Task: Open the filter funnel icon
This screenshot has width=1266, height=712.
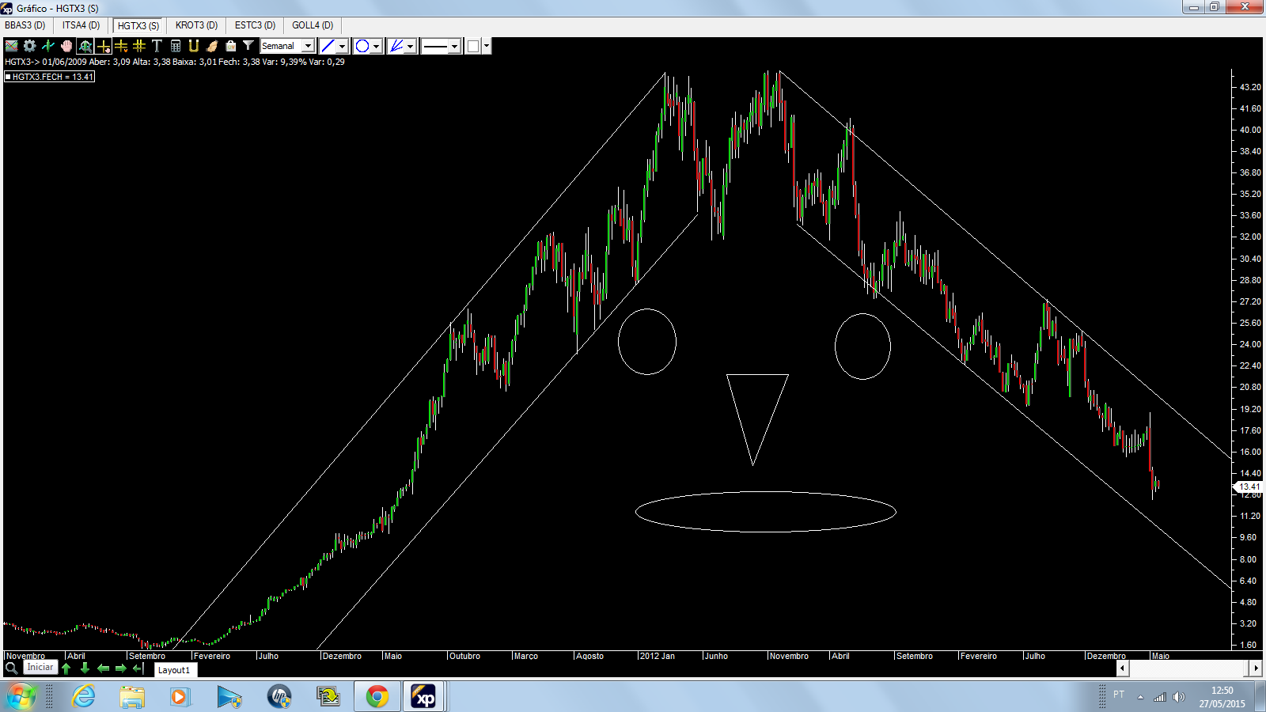Action: (248, 46)
